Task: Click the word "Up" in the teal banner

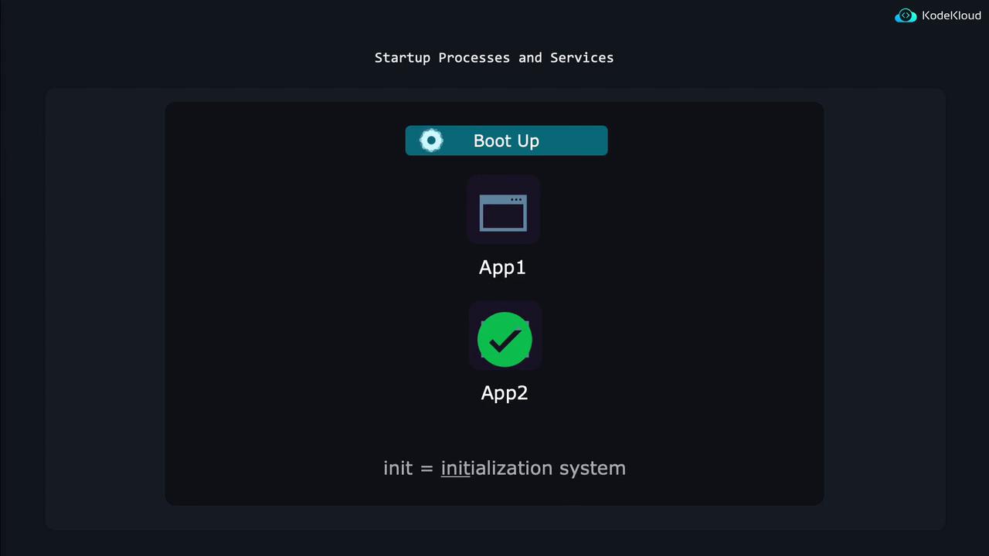Action: (x=527, y=141)
